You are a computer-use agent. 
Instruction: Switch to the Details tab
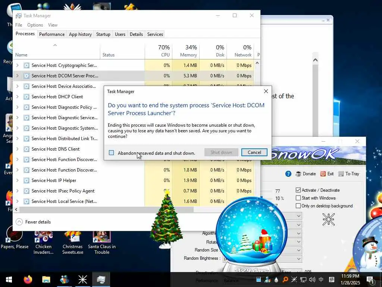[136, 34]
